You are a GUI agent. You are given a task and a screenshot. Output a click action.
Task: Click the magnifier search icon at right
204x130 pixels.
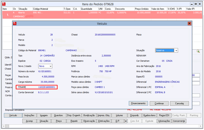198,51
